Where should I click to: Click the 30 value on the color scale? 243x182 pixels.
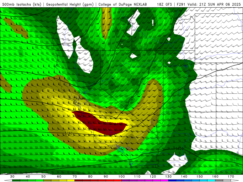[12, 177]
